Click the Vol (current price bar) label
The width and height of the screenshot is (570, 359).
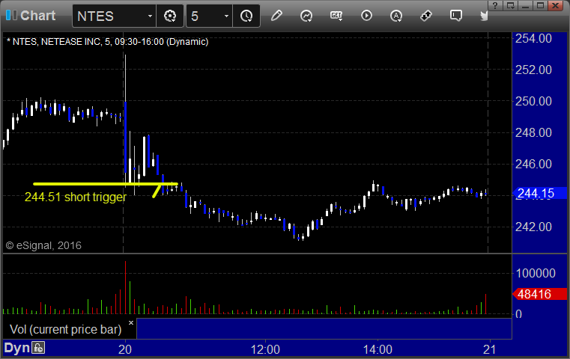[x=65, y=329]
